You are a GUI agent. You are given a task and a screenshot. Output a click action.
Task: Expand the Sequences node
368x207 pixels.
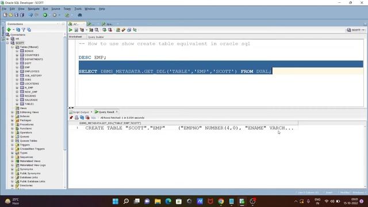click(12, 157)
